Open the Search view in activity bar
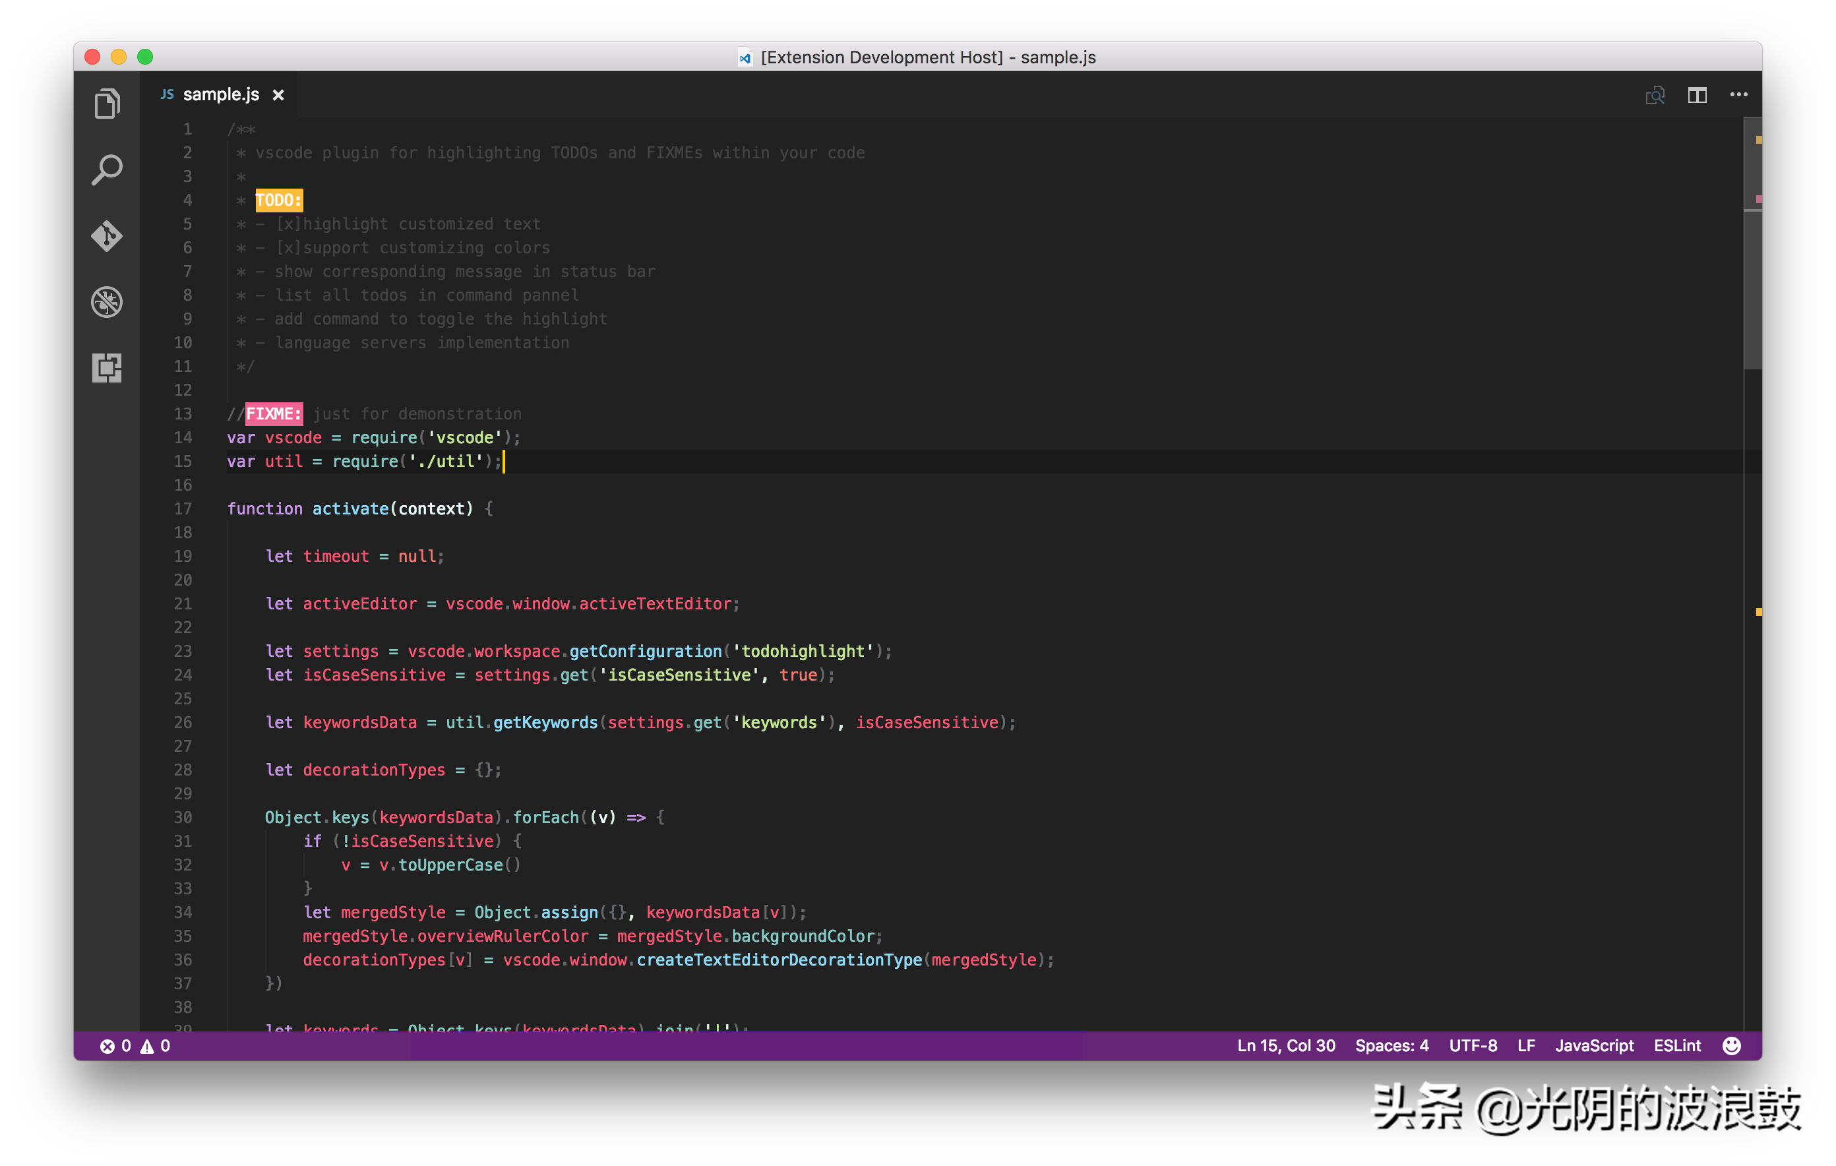The image size is (1836, 1166). [x=107, y=169]
